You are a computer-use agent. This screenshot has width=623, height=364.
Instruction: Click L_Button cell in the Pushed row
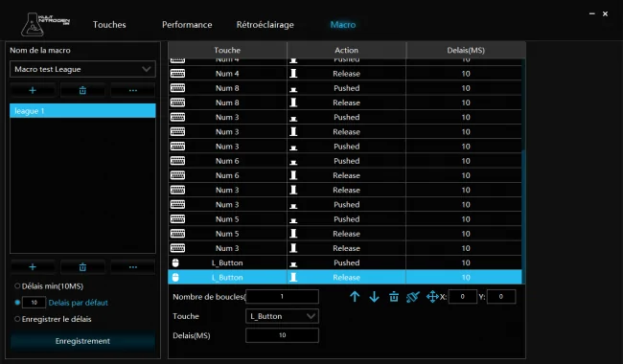point(227,262)
